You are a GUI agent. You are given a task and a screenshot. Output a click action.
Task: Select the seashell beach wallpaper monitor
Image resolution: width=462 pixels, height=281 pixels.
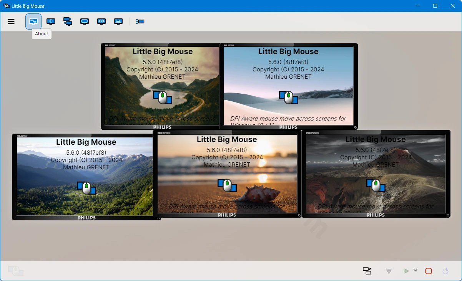[x=227, y=174]
